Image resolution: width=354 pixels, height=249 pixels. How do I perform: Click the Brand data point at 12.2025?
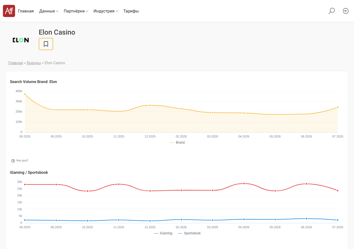tap(150, 105)
